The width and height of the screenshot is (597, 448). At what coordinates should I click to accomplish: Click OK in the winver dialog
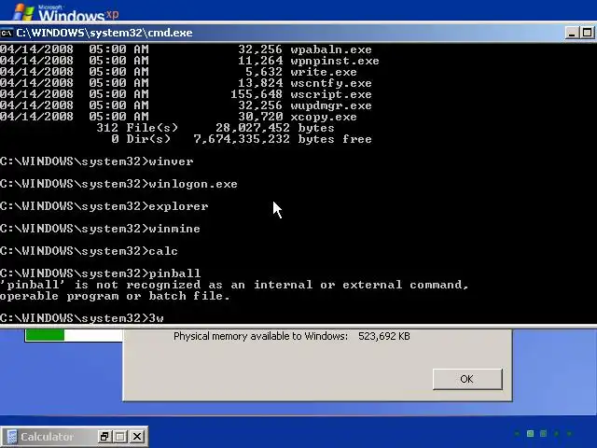point(467,379)
